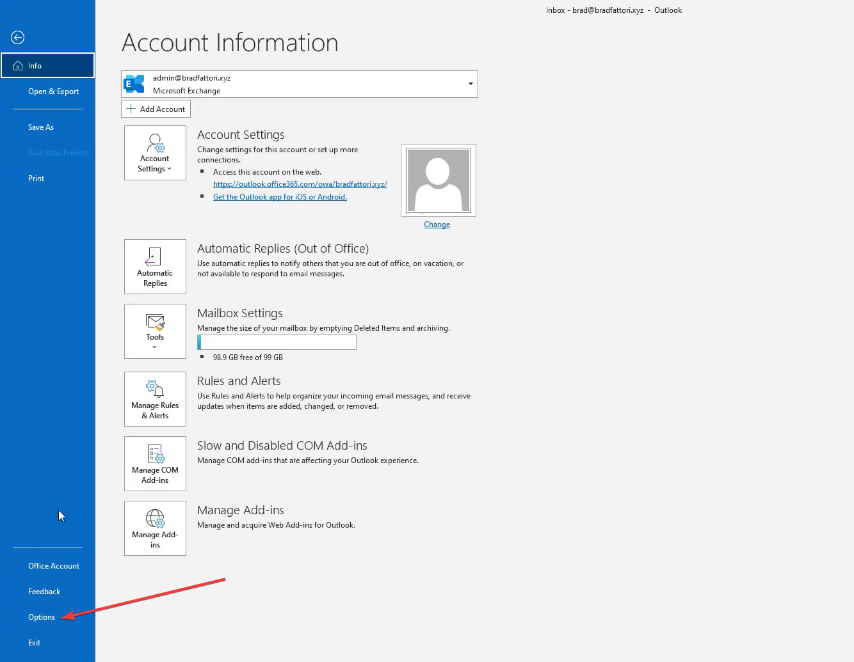Click the '98.9 GB free of 99 GB' text
Image resolution: width=854 pixels, height=662 pixels.
[248, 358]
